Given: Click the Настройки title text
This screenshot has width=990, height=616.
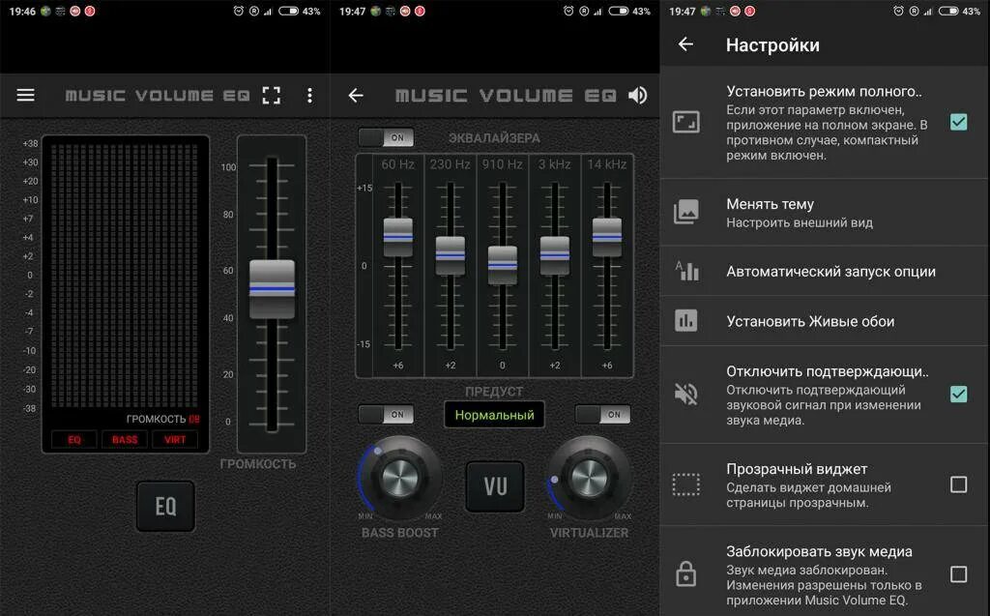Looking at the screenshot, I should pyautogui.click(x=772, y=44).
